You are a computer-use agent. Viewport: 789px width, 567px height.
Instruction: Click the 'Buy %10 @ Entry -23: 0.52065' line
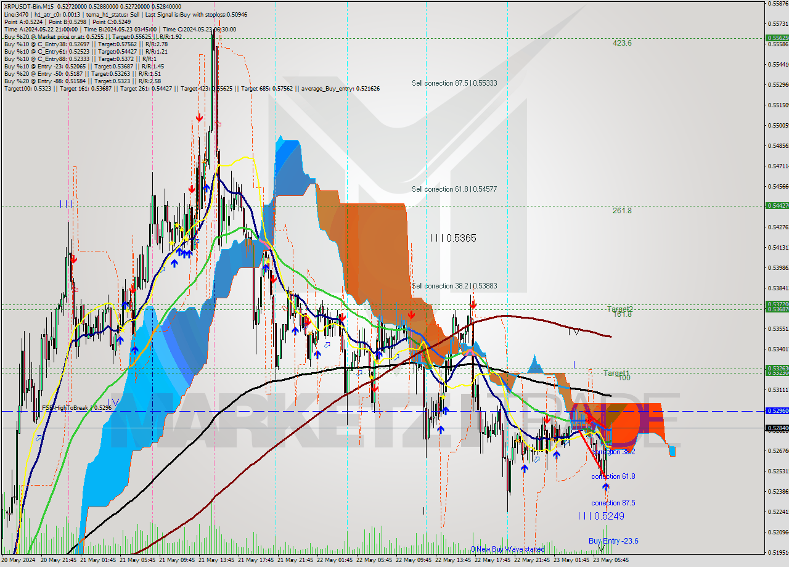84,66
